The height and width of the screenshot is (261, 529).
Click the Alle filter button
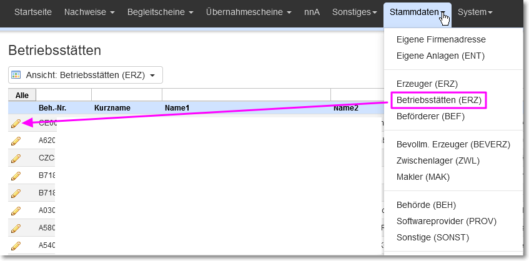click(22, 96)
